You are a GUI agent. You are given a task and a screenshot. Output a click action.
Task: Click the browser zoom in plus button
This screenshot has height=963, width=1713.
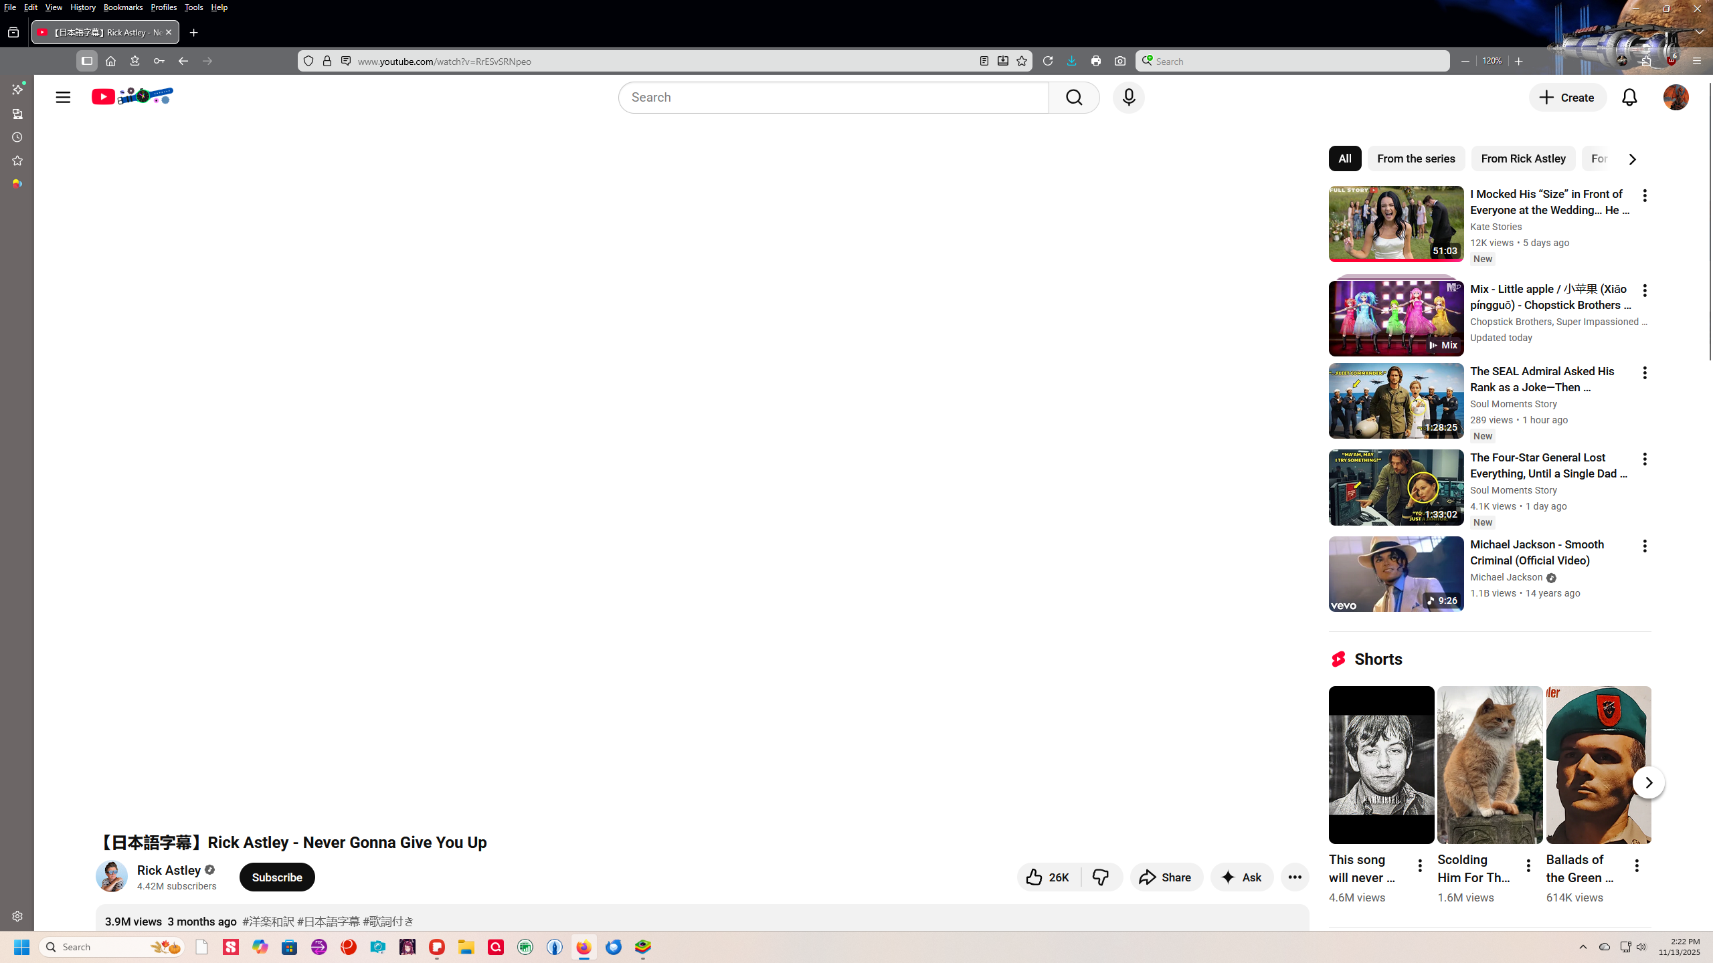point(1518,61)
